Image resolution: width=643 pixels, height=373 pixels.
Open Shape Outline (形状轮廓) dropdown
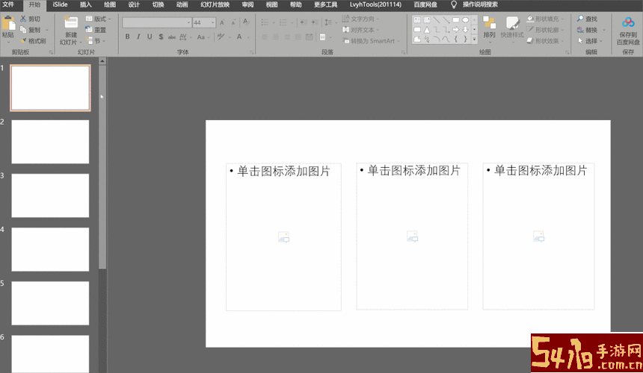click(x=545, y=30)
